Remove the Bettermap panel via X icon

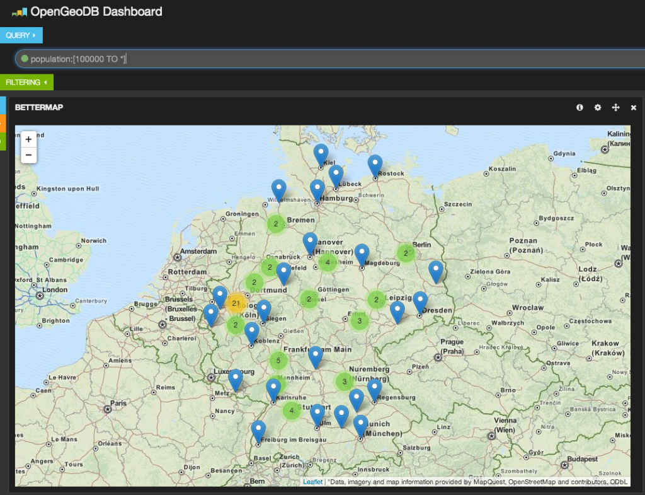[x=634, y=107]
